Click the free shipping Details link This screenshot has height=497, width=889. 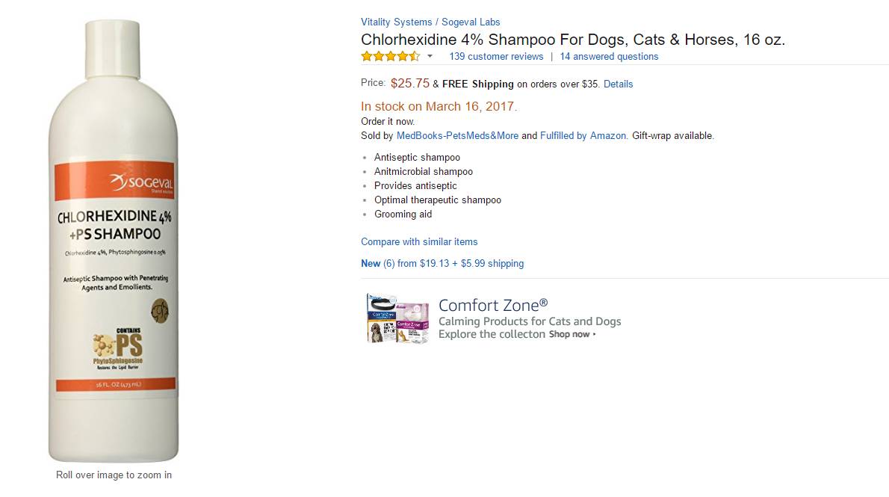coord(618,84)
